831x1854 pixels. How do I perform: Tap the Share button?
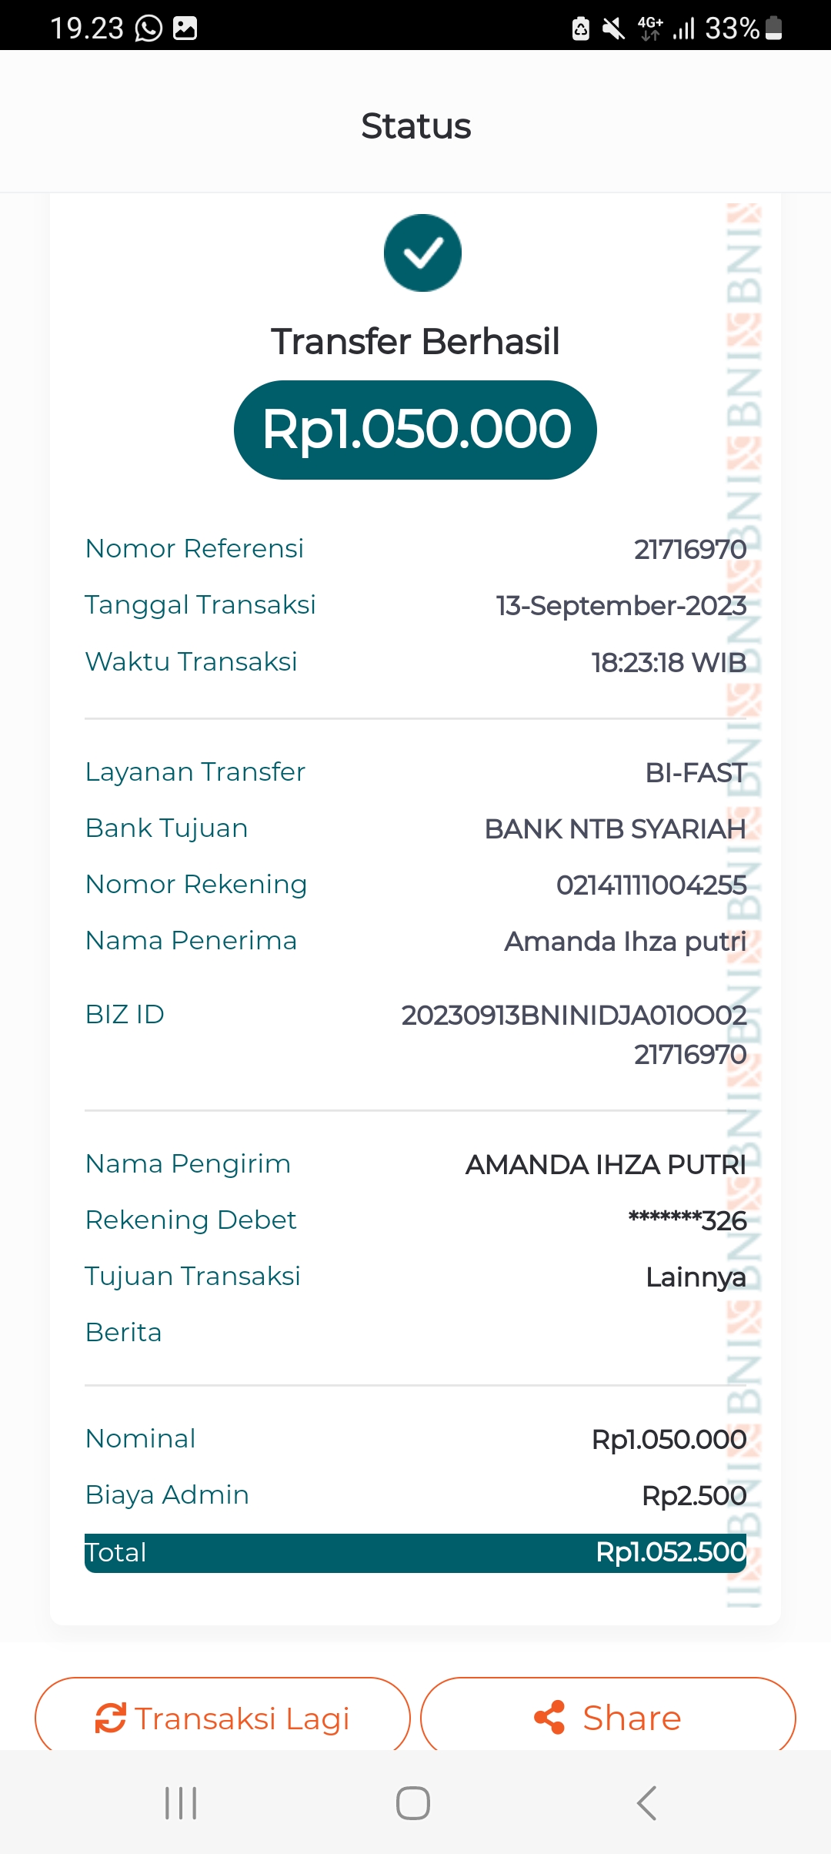608,1717
